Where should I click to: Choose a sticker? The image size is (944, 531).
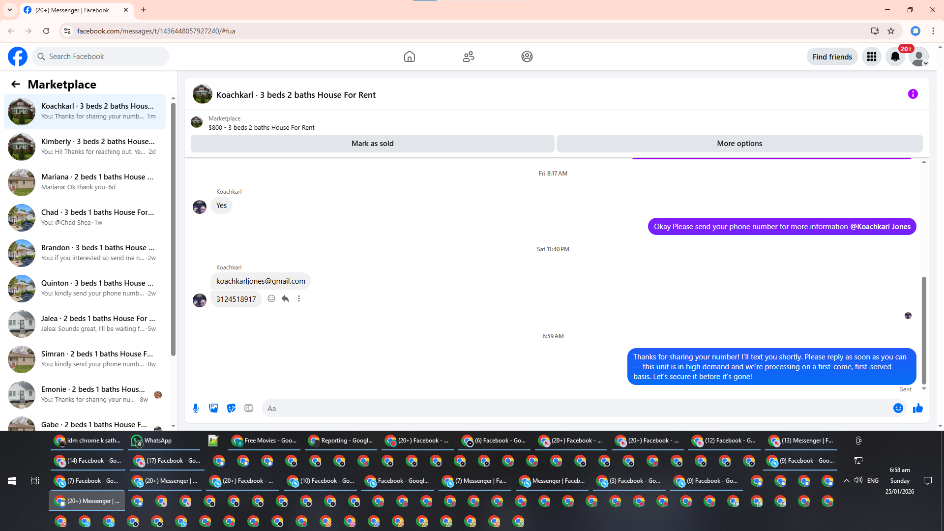231,408
